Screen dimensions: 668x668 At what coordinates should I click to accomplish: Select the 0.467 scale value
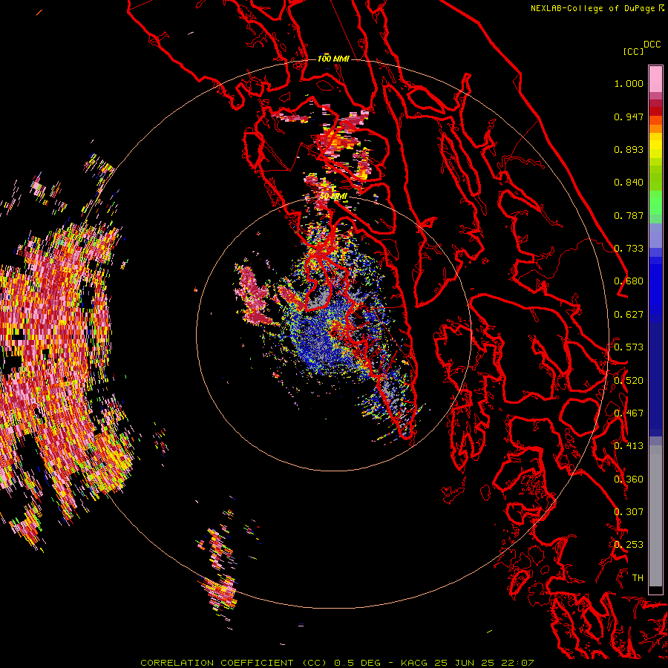pos(629,413)
